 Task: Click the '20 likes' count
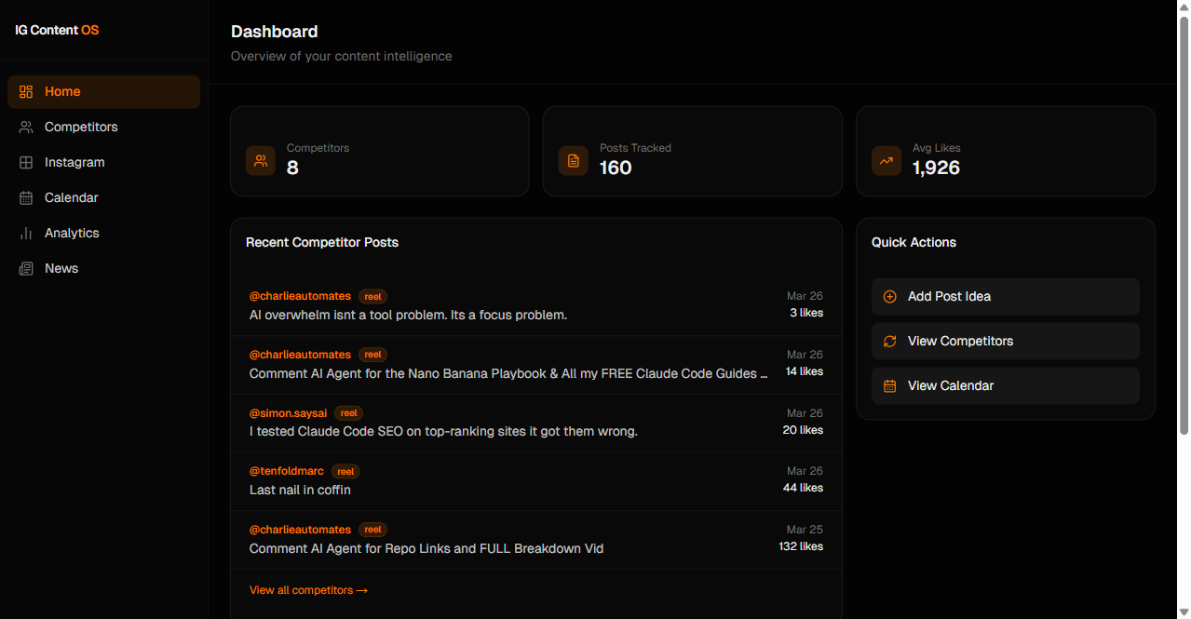click(x=803, y=430)
